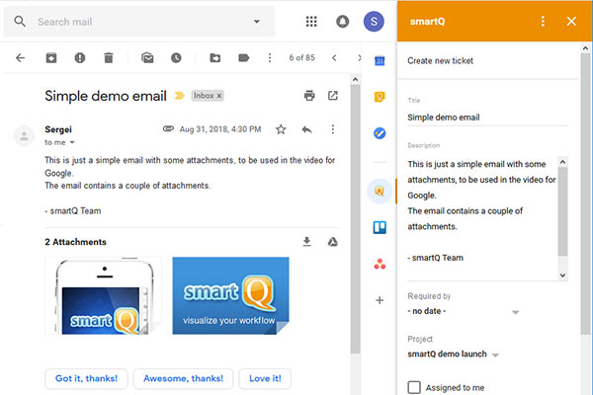This screenshot has width=593, height=395.
Task: Mark email as unread
Action: click(147, 58)
